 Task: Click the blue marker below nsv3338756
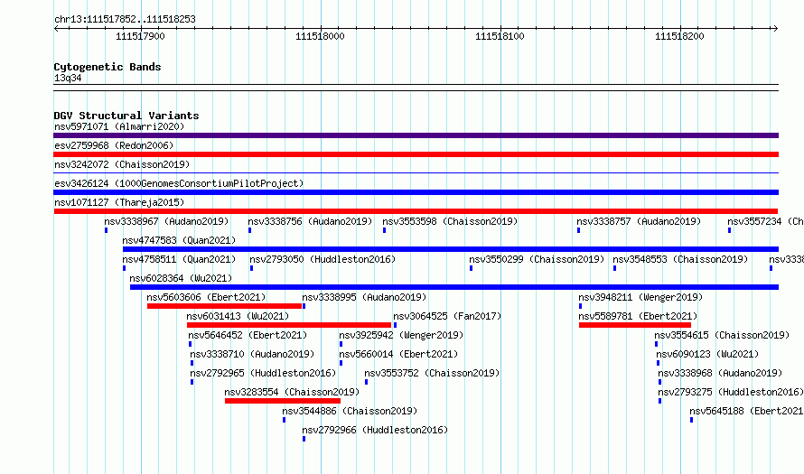pos(249,230)
